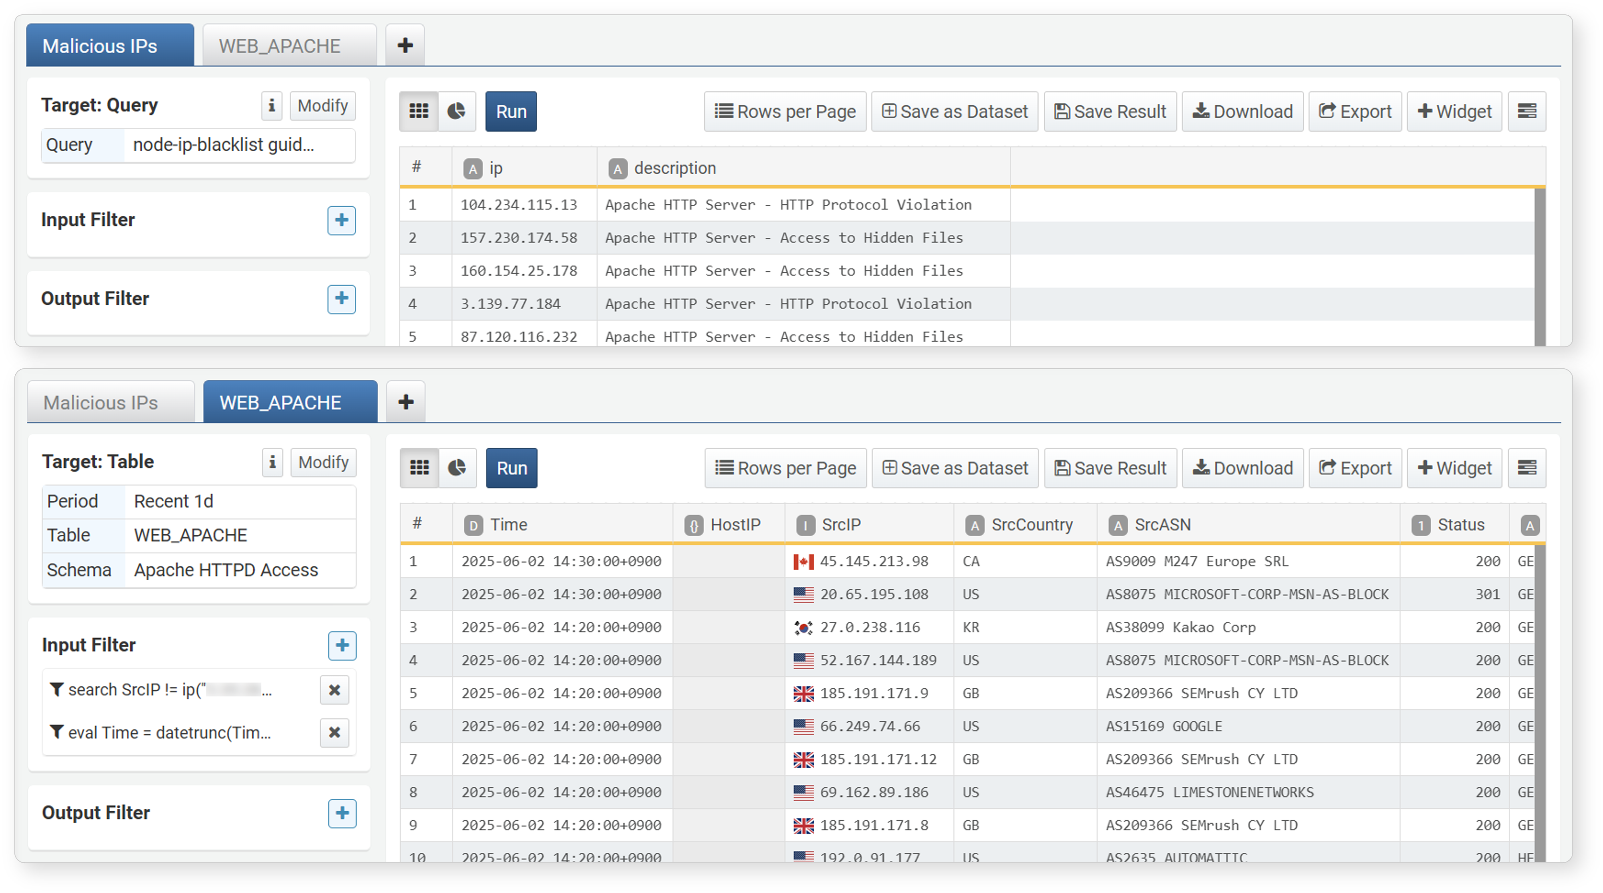Save as Dataset in top panel
Viewport: 1603px width, 893px height.
955,111
